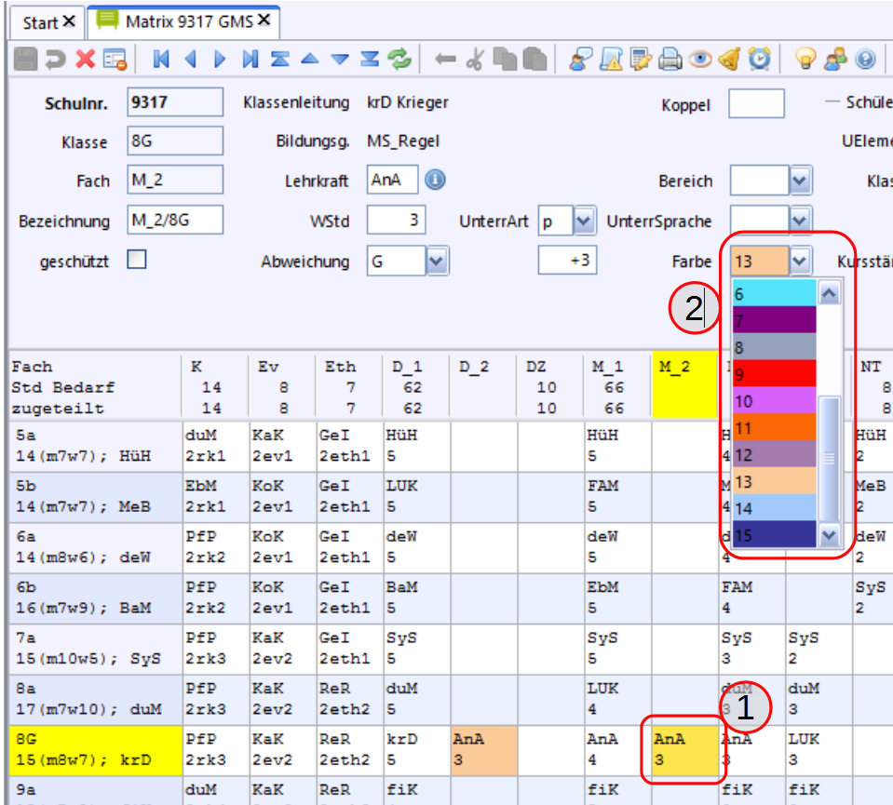Viewport: 893px width, 805px height.
Task: Toggle the geschützt checkbox
Action: pos(137,260)
